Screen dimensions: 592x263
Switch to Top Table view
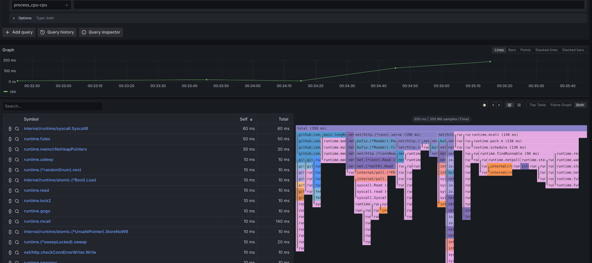tap(537, 105)
